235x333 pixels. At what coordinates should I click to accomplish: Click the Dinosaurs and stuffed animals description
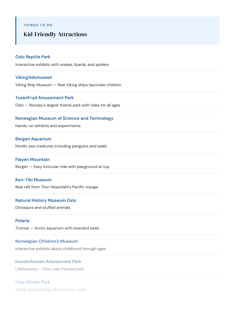(43, 207)
